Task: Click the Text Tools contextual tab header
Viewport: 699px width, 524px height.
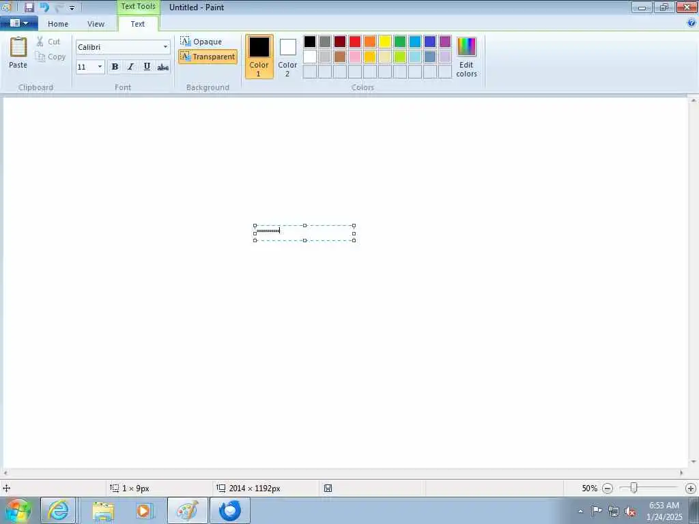Action: (x=138, y=7)
